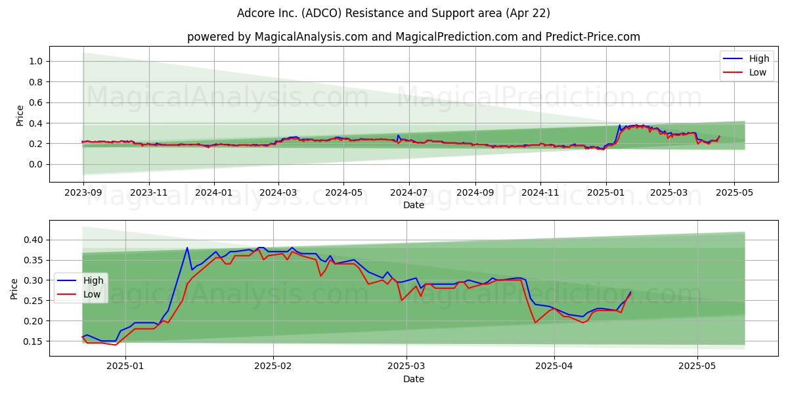Click the 'Date' axis label under the bottom chart
The height and width of the screenshot is (394, 788).
414,379
